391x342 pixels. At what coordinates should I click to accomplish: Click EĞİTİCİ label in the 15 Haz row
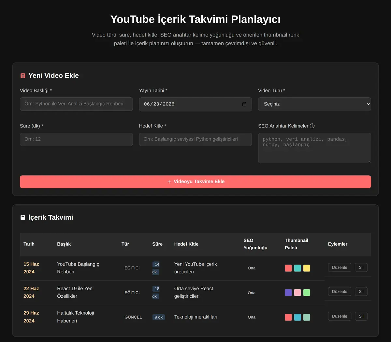click(132, 268)
